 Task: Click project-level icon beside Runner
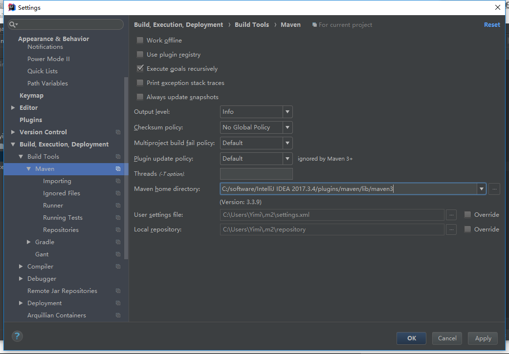(118, 206)
